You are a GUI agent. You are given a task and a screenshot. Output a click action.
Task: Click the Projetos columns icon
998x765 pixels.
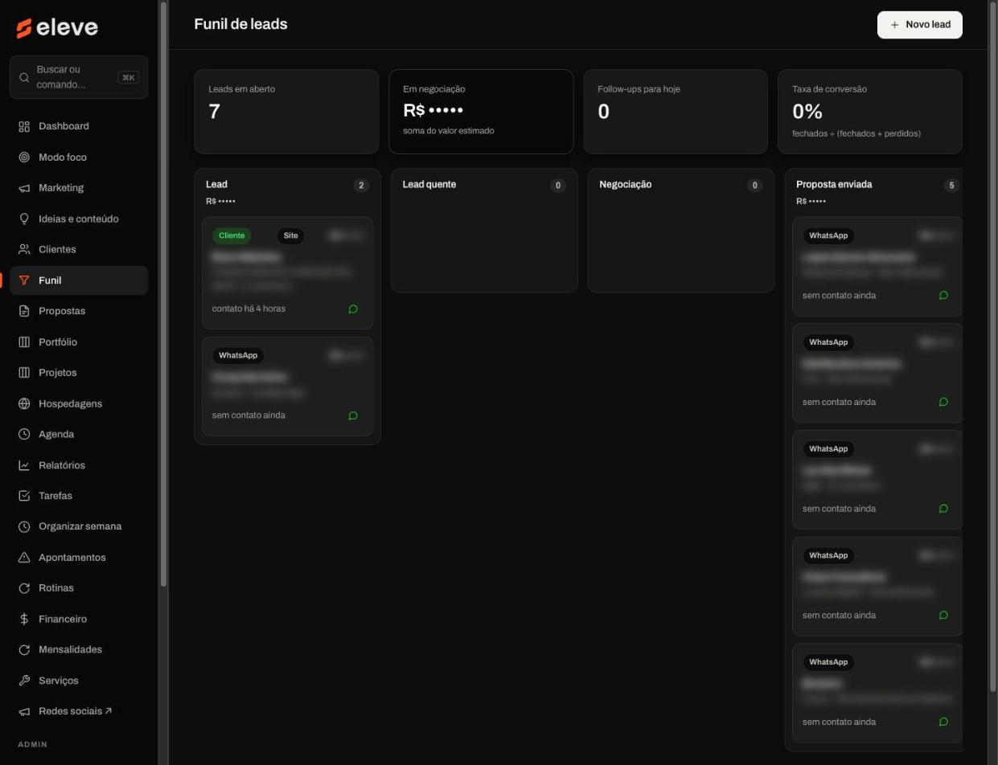point(24,373)
